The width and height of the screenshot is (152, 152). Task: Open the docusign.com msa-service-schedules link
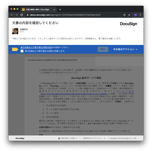tap(74, 94)
